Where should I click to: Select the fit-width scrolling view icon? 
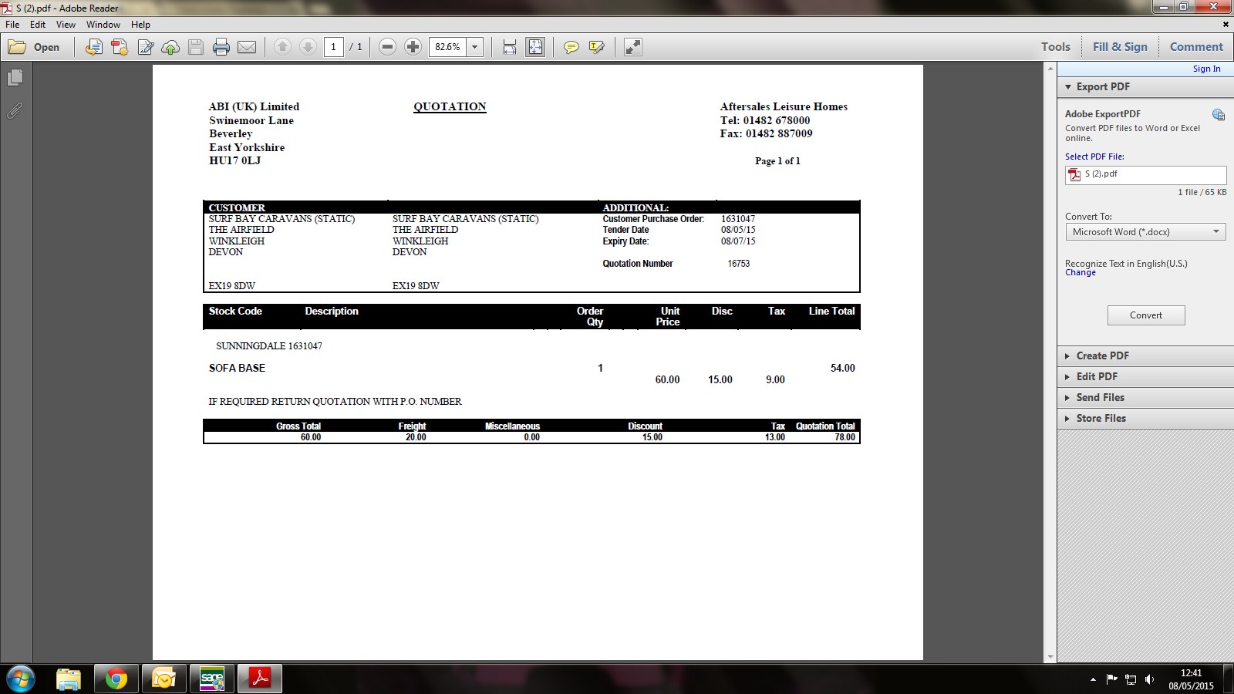pyautogui.click(x=510, y=47)
